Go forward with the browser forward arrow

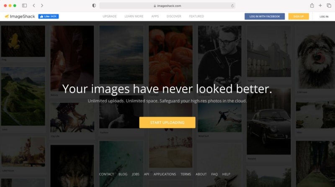coord(42,5)
